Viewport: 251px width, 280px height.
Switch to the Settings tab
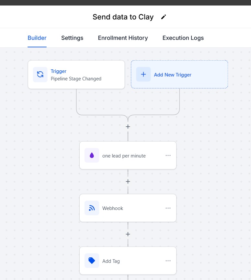click(x=72, y=38)
